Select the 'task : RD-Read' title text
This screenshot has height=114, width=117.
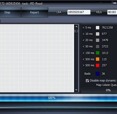(32, 4)
